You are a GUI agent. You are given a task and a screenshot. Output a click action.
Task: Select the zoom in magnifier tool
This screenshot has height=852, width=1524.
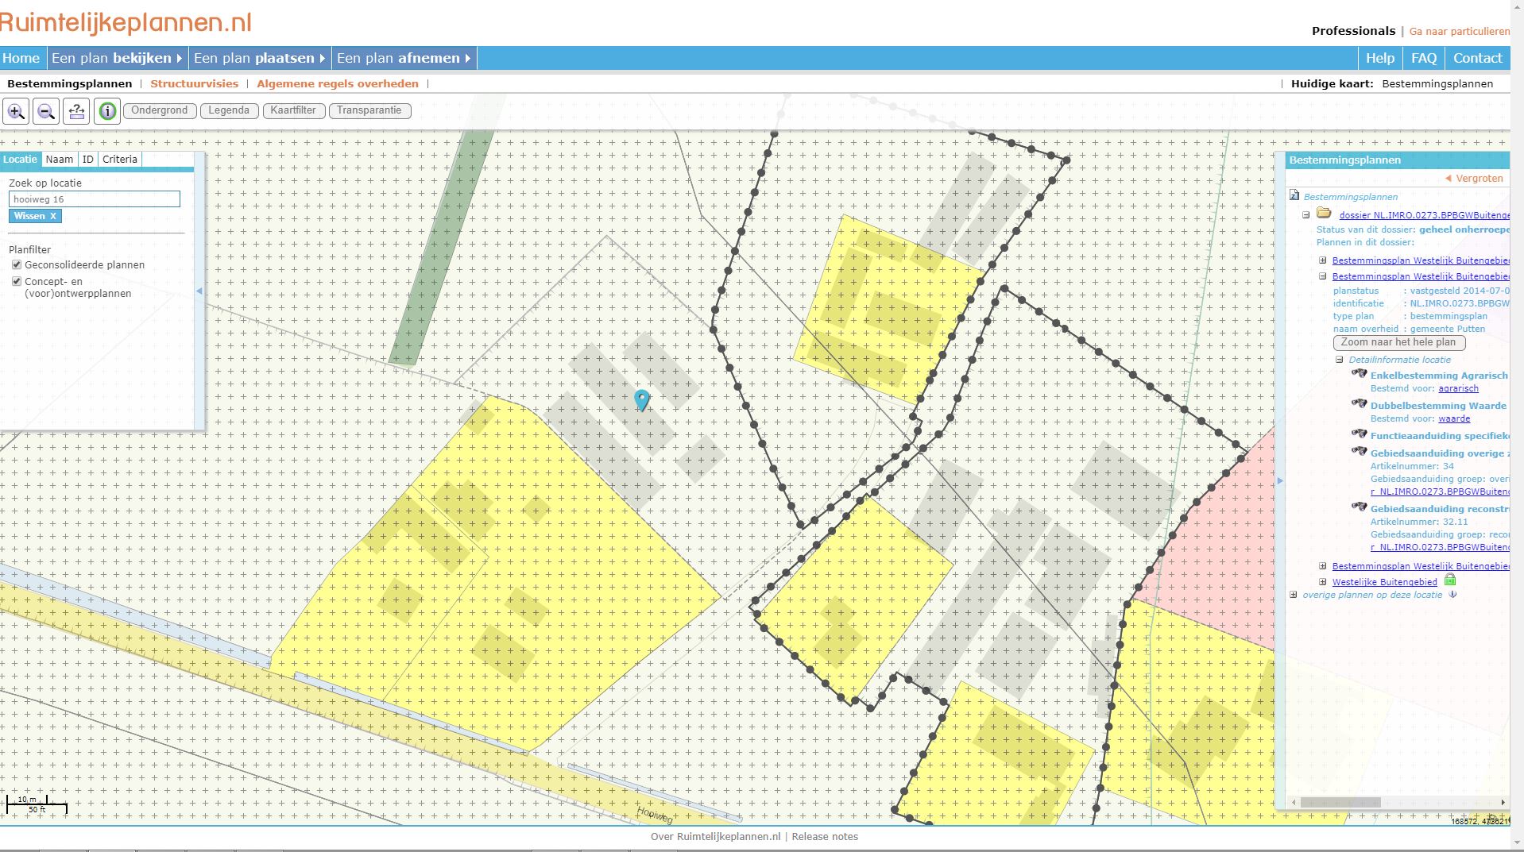point(17,111)
